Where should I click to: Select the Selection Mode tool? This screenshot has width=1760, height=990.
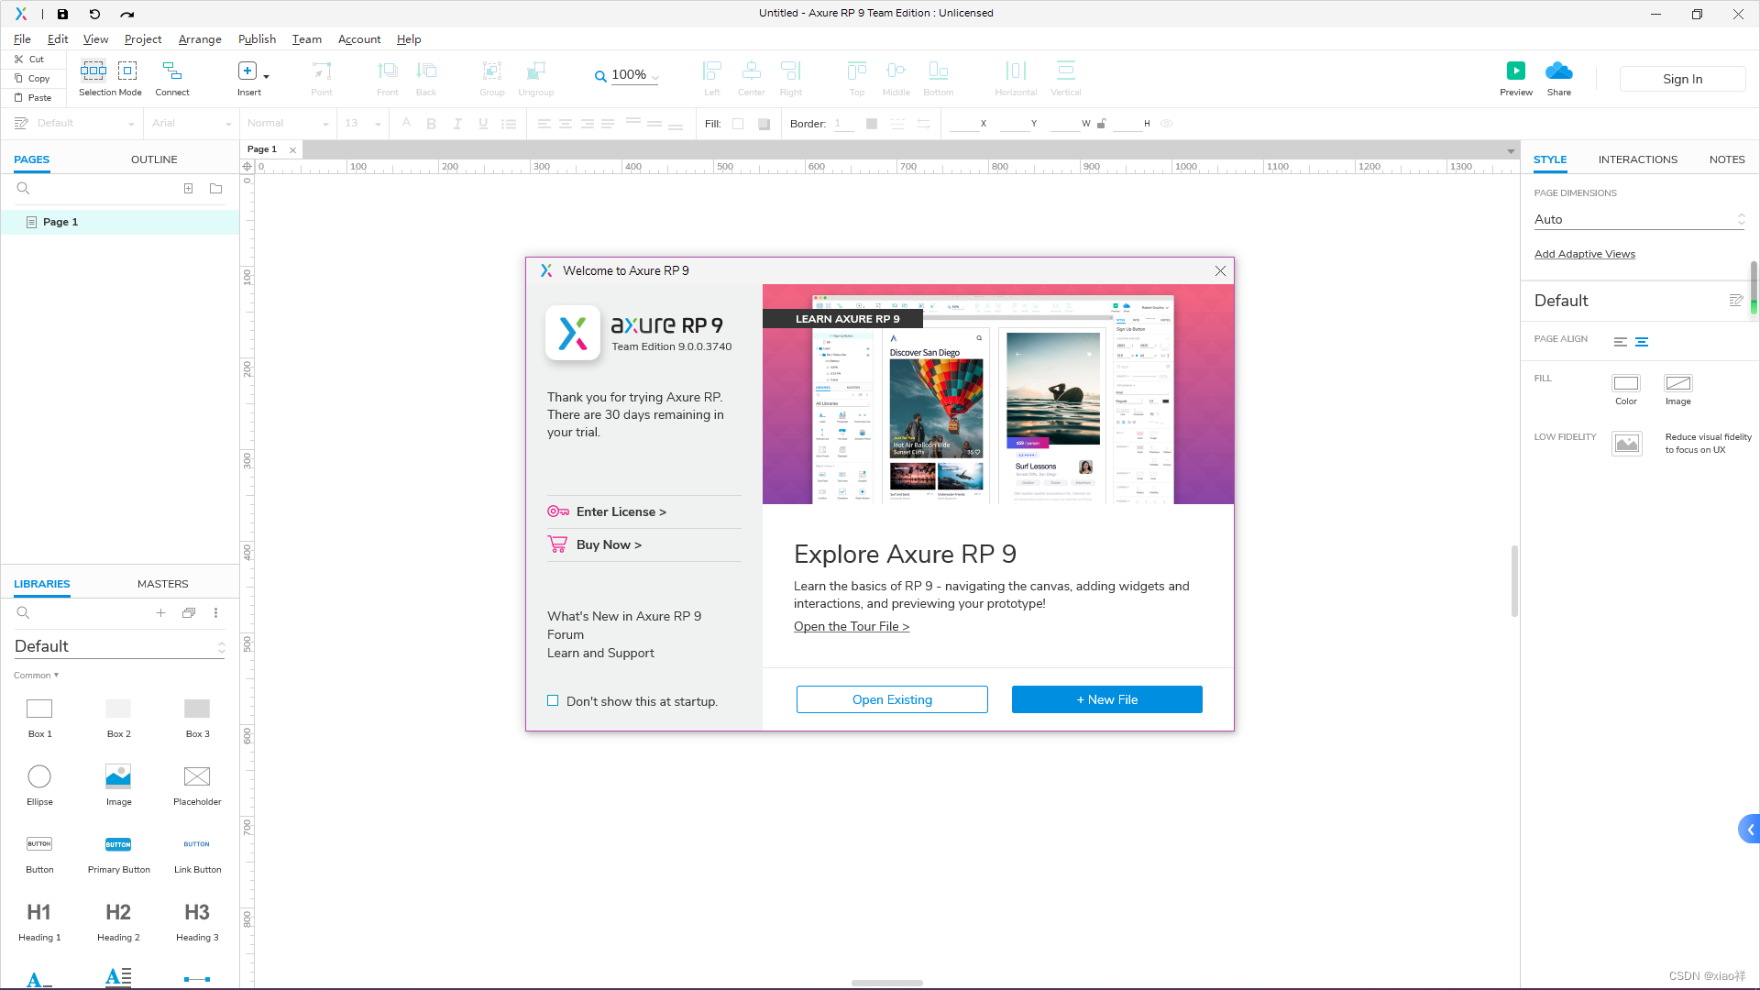click(110, 79)
